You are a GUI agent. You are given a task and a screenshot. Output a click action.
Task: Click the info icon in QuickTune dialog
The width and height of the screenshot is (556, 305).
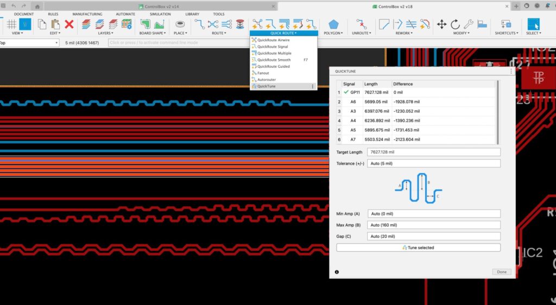point(337,272)
